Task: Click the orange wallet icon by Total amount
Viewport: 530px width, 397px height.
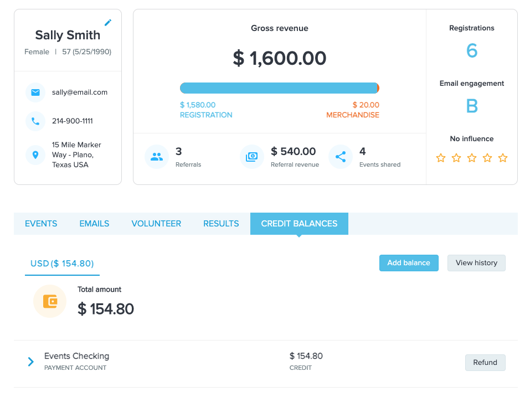Action: click(x=50, y=301)
